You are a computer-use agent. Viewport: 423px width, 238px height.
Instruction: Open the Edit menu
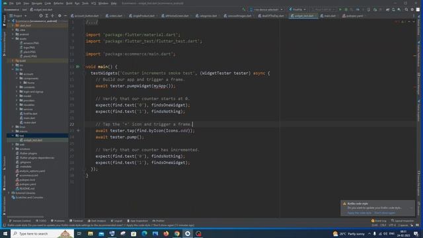pyautogui.click(x=19, y=3)
